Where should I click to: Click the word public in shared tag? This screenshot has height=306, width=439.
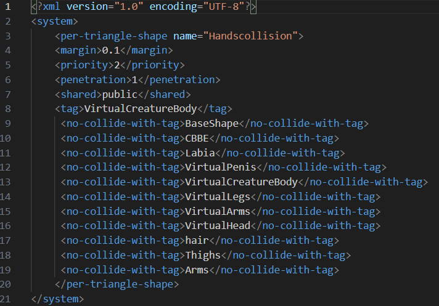point(120,94)
